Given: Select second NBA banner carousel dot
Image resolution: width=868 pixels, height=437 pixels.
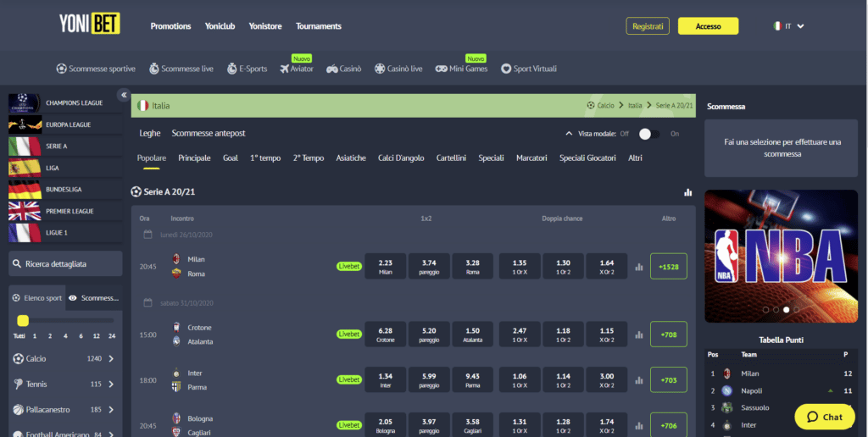Looking at the screenshot, I should tap(776, 310).
